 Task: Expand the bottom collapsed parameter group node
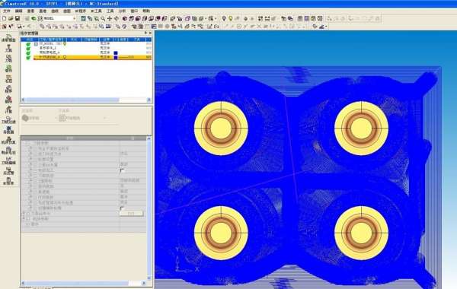(x=24, y=218)
